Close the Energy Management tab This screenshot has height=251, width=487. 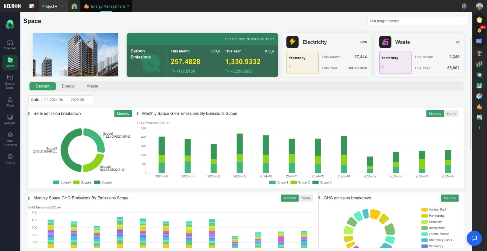click(x=128, y=6)
